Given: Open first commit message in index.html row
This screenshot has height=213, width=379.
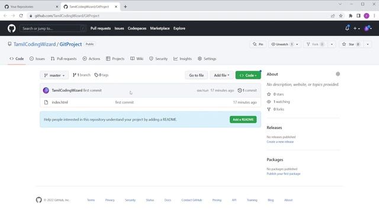Looking at the screenshot, I should click(x=124, y=102).
